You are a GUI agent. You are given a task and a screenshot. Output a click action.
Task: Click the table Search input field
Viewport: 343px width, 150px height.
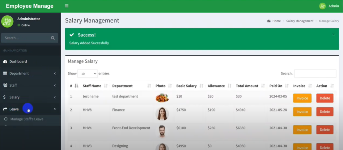point(315,74)
